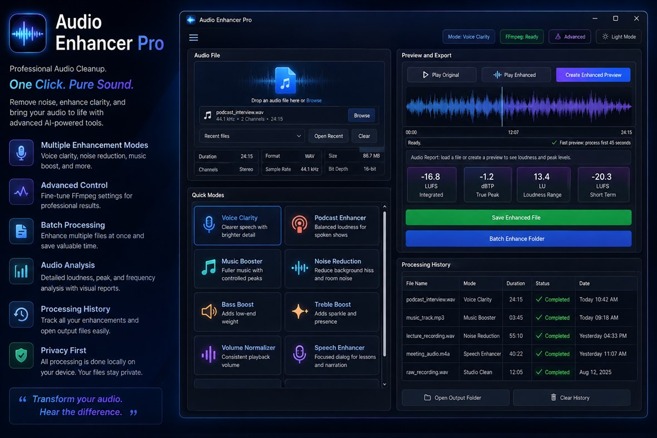Click the Browse link in drop area
The image size is (657, 438).
click(314, 101)
